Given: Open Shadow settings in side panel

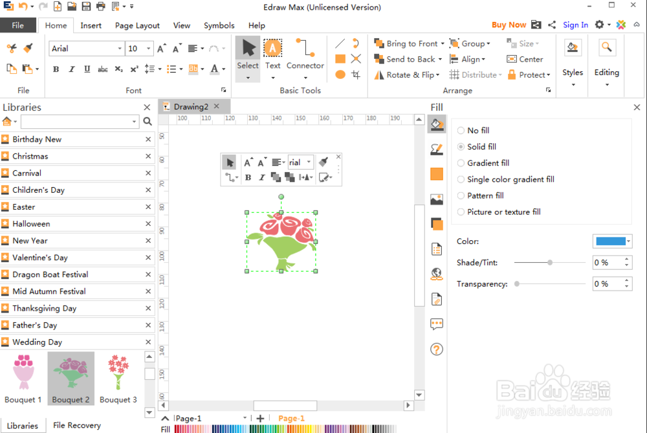Looking at the screenshot, I should (437, 224).
